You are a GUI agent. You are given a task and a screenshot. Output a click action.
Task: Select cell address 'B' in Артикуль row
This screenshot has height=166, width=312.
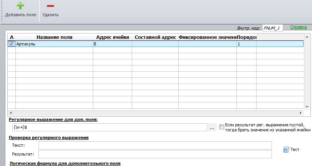[x=112, y=44]
